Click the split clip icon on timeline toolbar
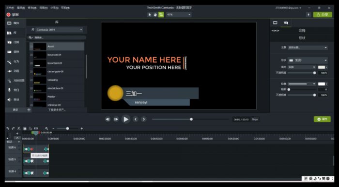Image resolution: width=339 pixels, height=187 pixels. 36,128
